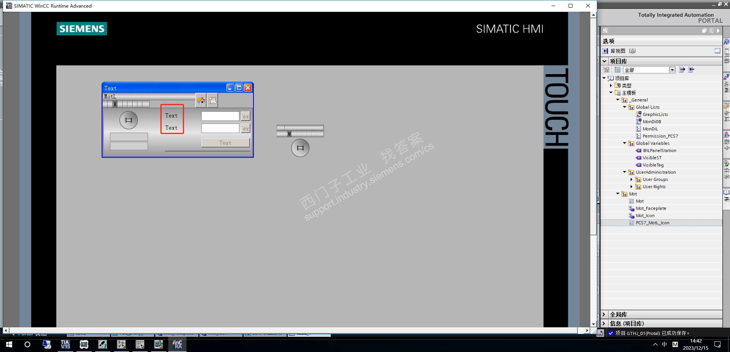Select the VisibleST variable
The width and height of the screenshot is (730, 352).
click(x=652, y=158)
